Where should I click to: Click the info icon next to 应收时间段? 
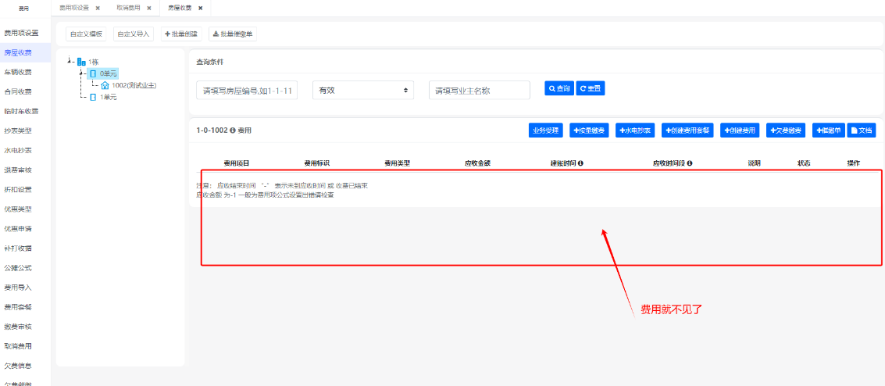(x=690, y=163)
